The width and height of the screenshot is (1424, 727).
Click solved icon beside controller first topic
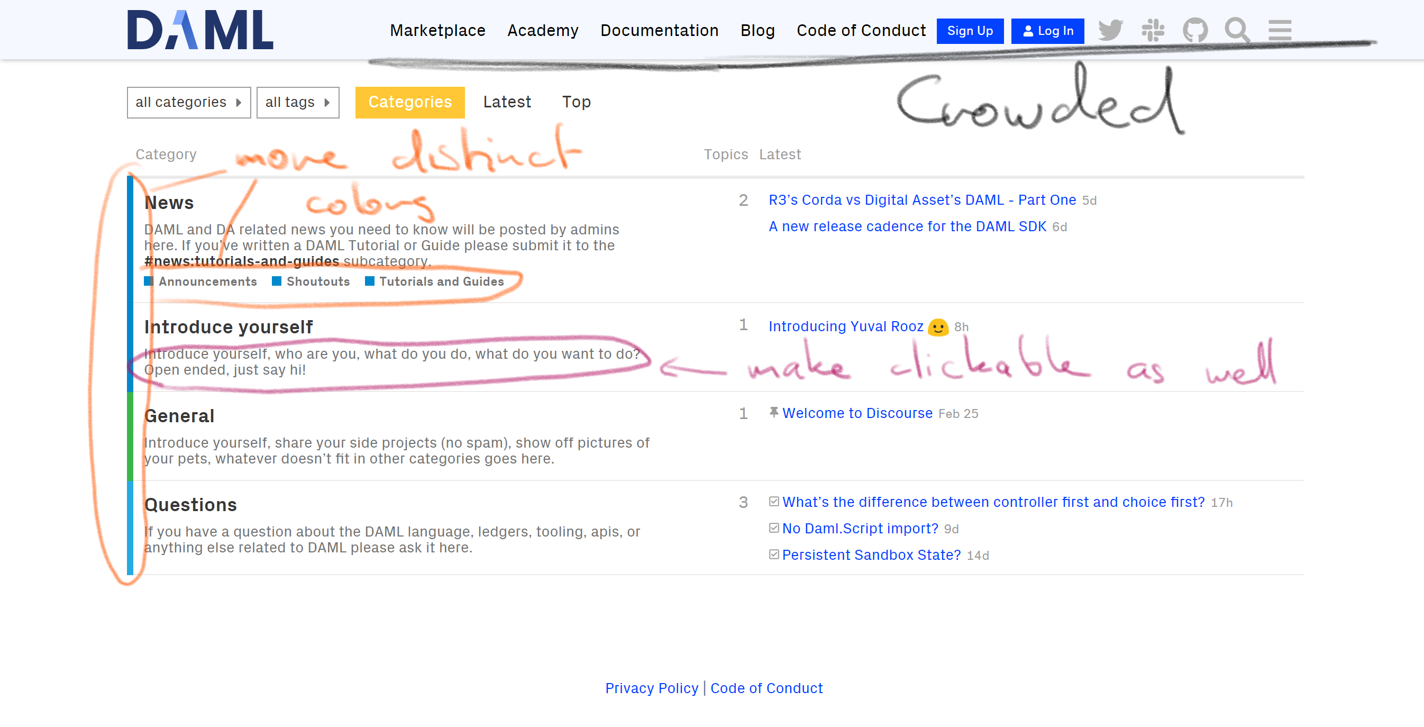click(774, 502)
